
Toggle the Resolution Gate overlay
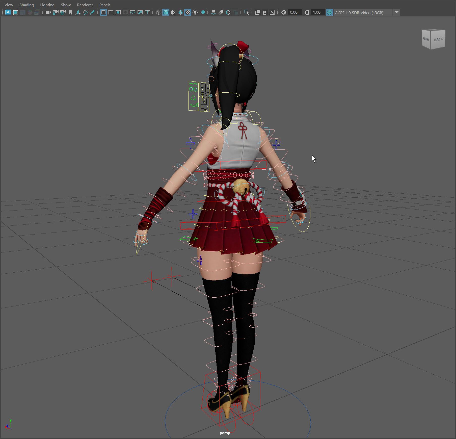point(118,12)
